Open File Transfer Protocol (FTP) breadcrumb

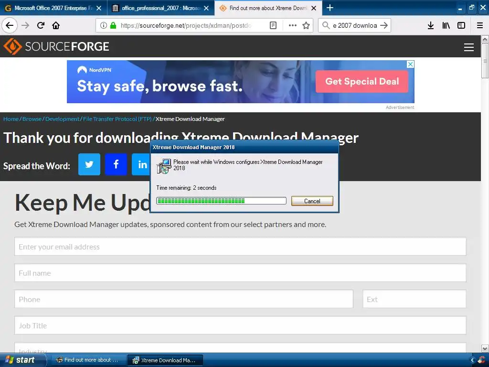pos(117,119)
